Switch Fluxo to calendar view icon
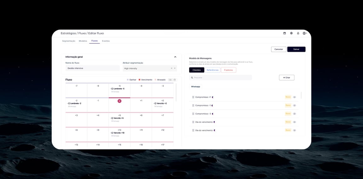The width and height of the screenshot is (363, 179). pos(175,80)
